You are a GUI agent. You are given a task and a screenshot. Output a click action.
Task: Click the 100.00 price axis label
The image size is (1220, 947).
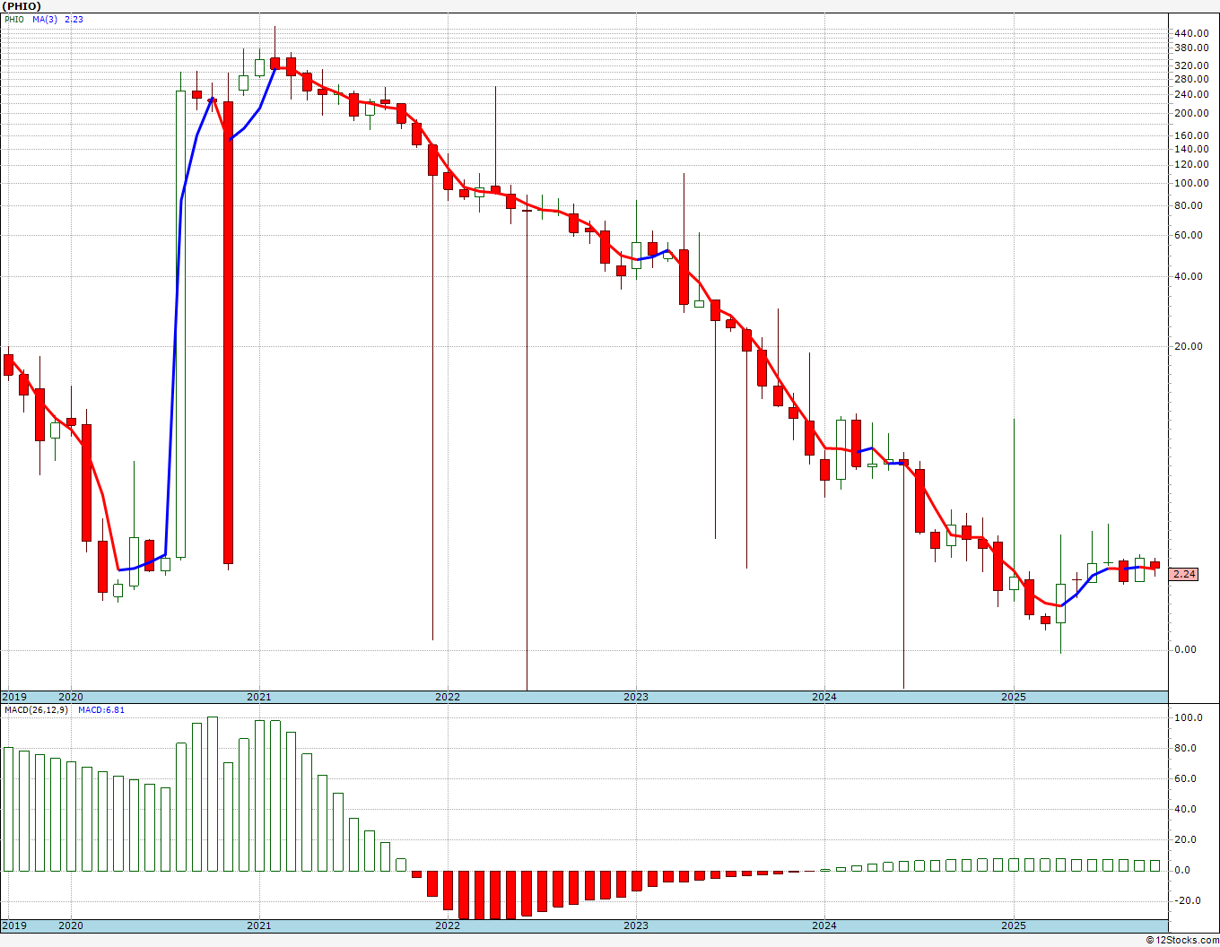[x=1190, y=183]
